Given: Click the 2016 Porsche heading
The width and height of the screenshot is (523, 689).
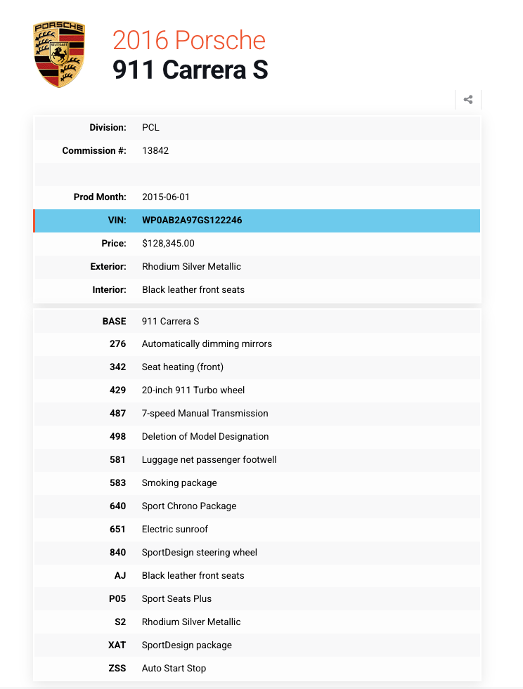Looking at the screenshot, I should point(189,40).
